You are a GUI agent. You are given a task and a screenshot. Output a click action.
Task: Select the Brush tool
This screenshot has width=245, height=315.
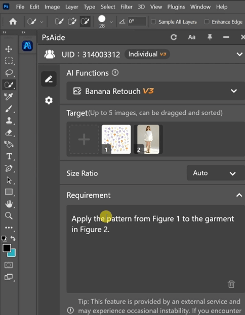(x=9, y=109)
